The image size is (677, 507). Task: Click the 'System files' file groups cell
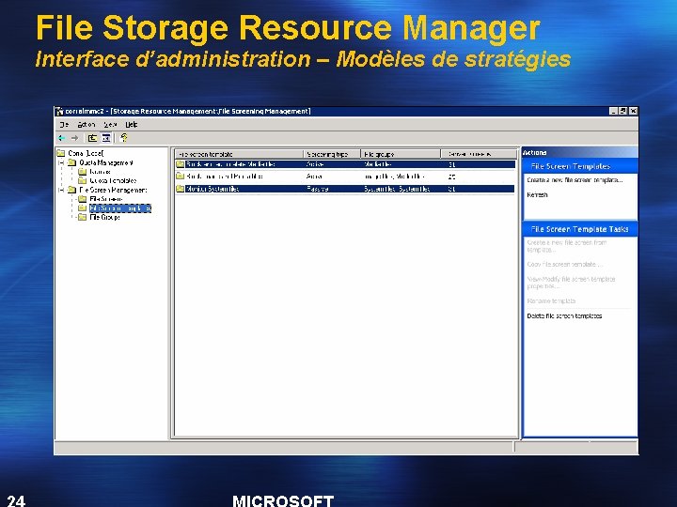pyautogui.click(x=397, y=189)
